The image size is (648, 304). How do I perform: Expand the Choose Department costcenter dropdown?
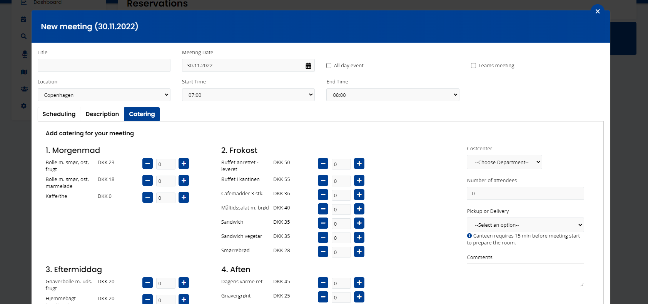coord(504,162)
